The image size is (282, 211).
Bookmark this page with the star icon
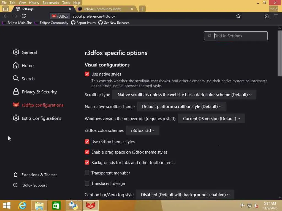(x=238, y=16)
